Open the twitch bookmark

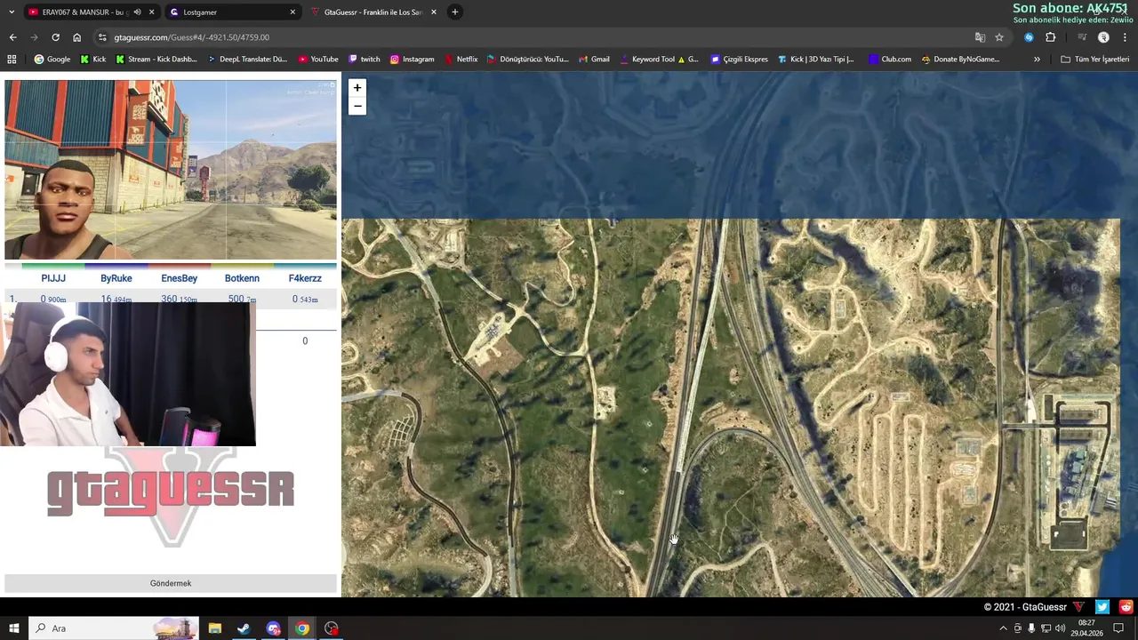365,60
